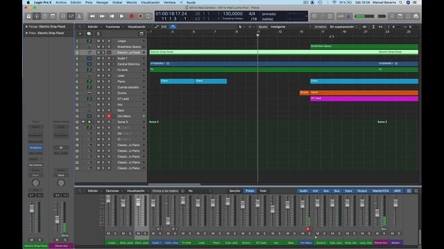Mute the Loops track
Image resolution: width=444 pixels, height=249 pixels.
click(x=99, y=41)
